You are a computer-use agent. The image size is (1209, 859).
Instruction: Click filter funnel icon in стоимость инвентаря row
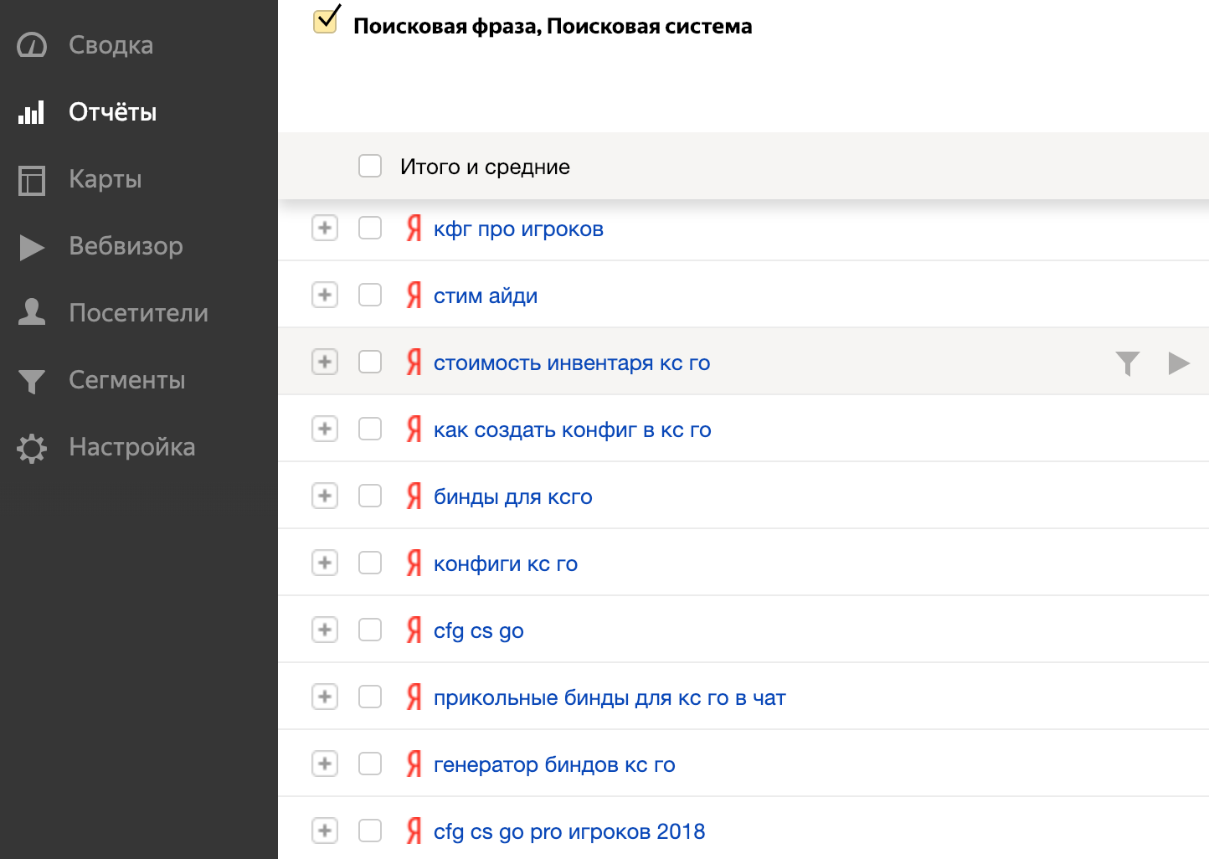click(1128, 363)
